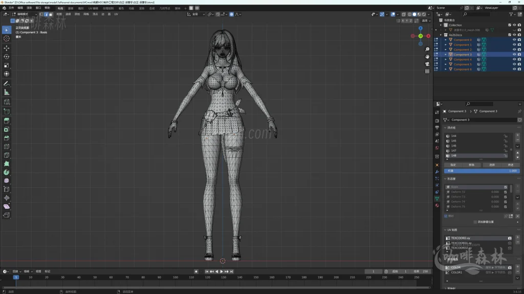
Task: Open the Modifiers wrench properties tab
Action: click(x=437, y=171)
